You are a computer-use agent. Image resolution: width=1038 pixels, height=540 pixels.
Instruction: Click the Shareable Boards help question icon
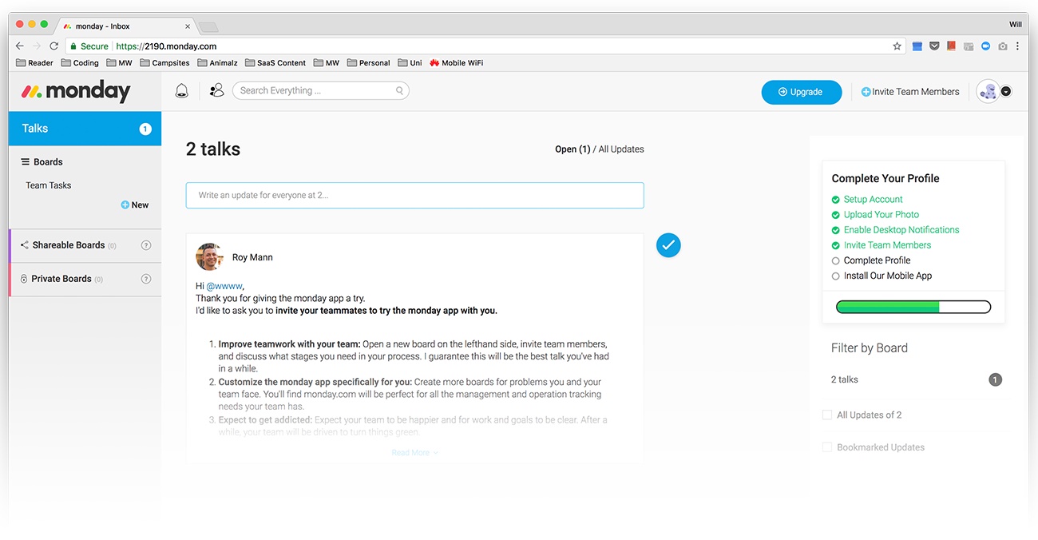146,245
